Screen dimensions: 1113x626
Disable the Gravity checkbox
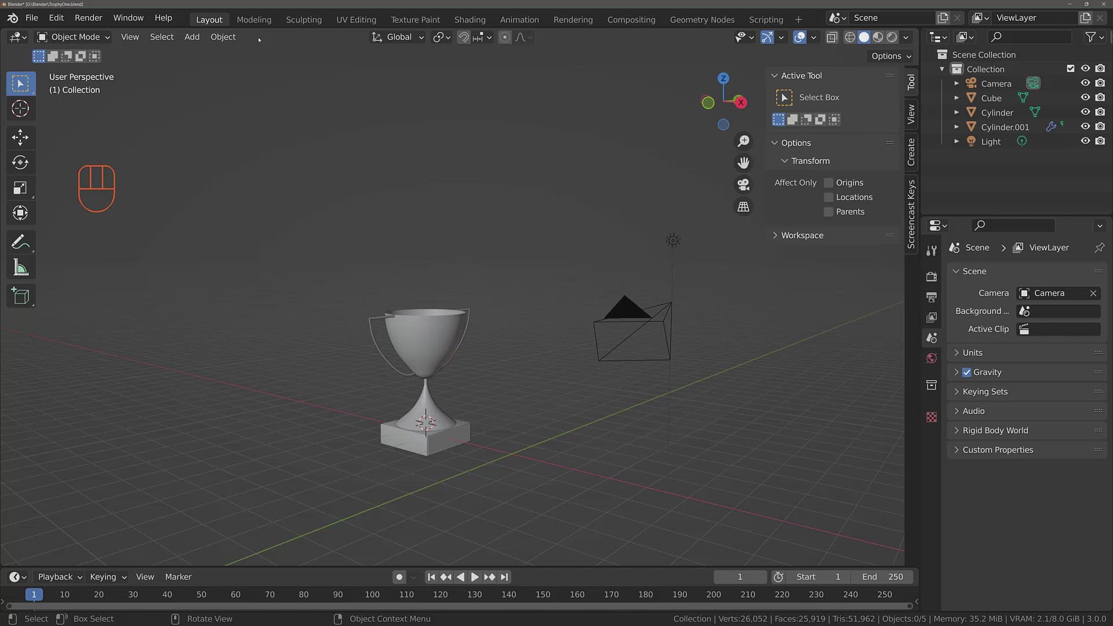click(x=966, y=372)
